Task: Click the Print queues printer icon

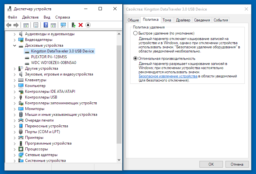Action: point(21,120)
